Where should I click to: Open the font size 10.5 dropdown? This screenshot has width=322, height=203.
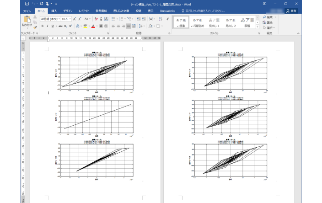(x=70, y=19)
